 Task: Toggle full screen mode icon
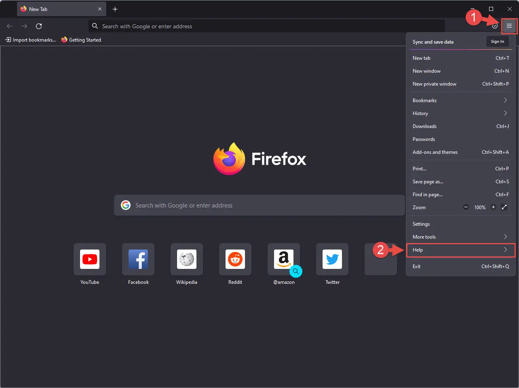point(504,207)
